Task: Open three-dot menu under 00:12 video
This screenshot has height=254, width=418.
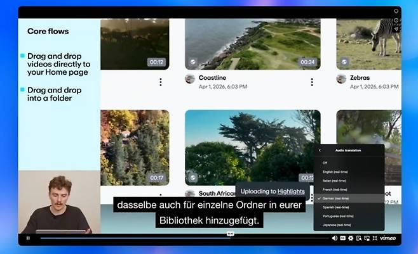Action: point(161,82)
